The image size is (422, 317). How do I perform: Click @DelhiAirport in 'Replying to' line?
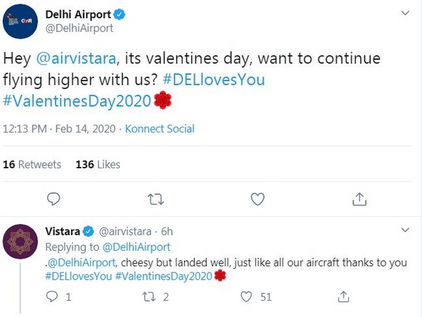click(136, 247)
